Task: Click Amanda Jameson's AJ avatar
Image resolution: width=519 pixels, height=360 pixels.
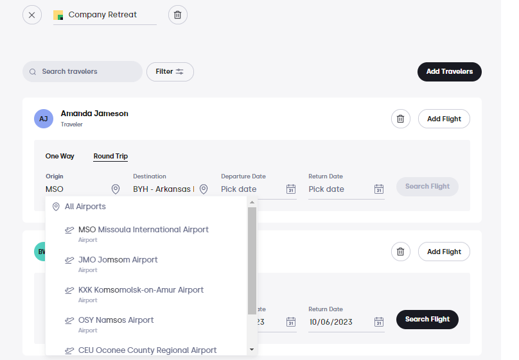Action: click(44, 119)
